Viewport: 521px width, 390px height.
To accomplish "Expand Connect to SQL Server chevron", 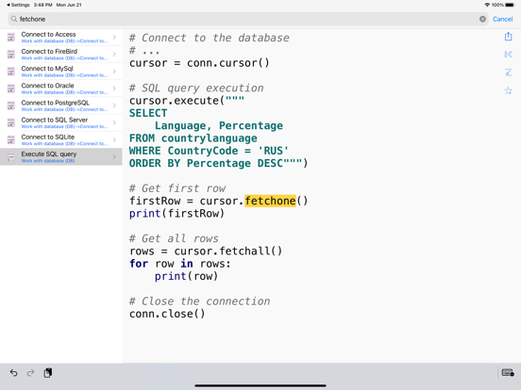I will (x=114, y=122).
